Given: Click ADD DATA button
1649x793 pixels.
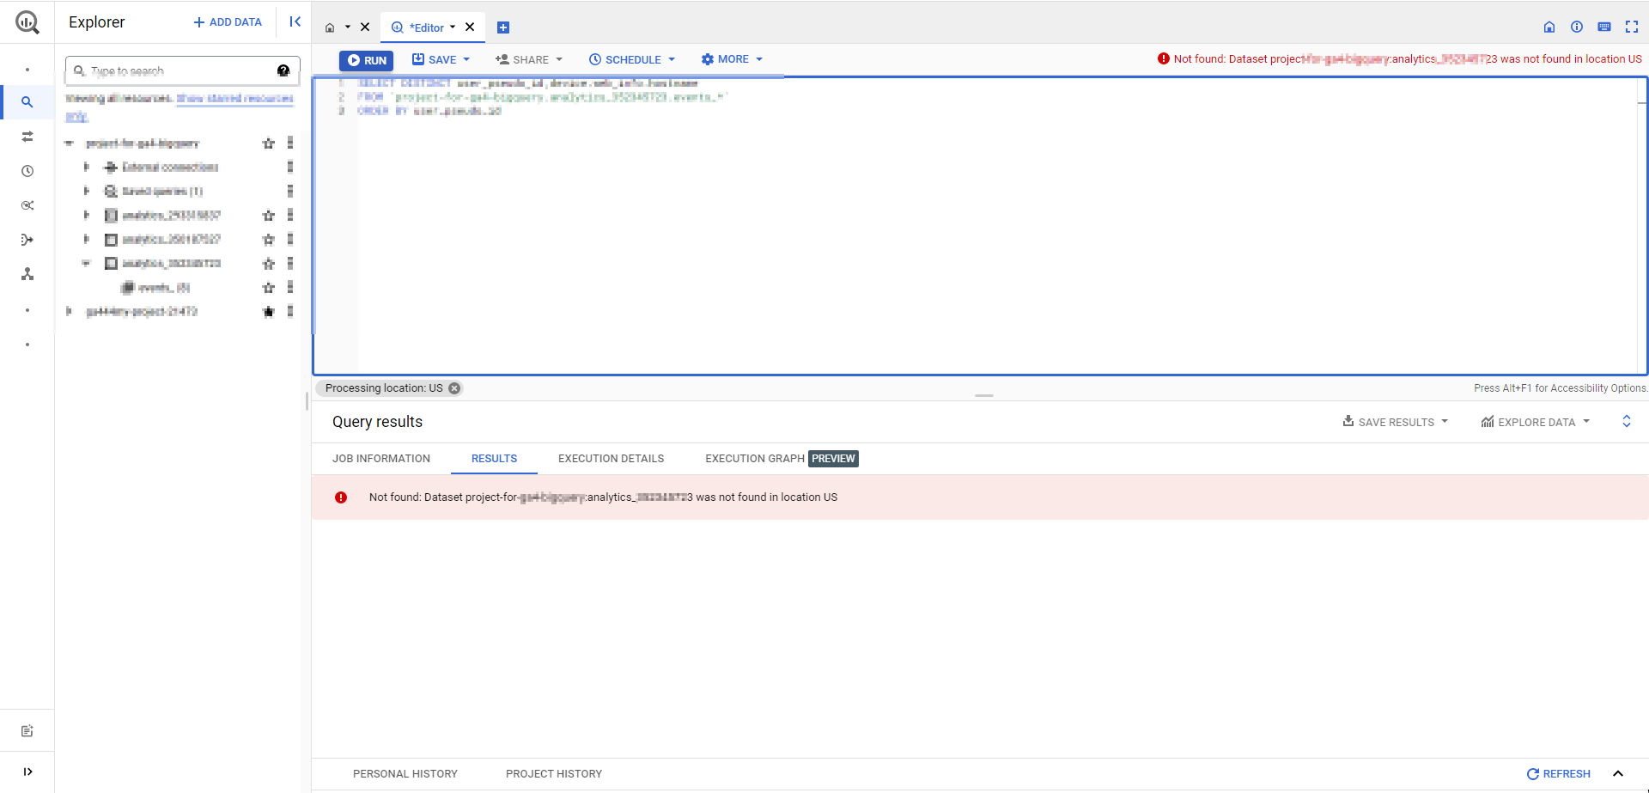Looking at the screenshot, I should pyautogui.click(x=228, y=22).
